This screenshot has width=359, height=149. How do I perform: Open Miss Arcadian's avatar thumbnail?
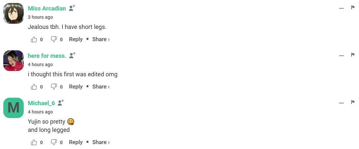tap(14, 13)
